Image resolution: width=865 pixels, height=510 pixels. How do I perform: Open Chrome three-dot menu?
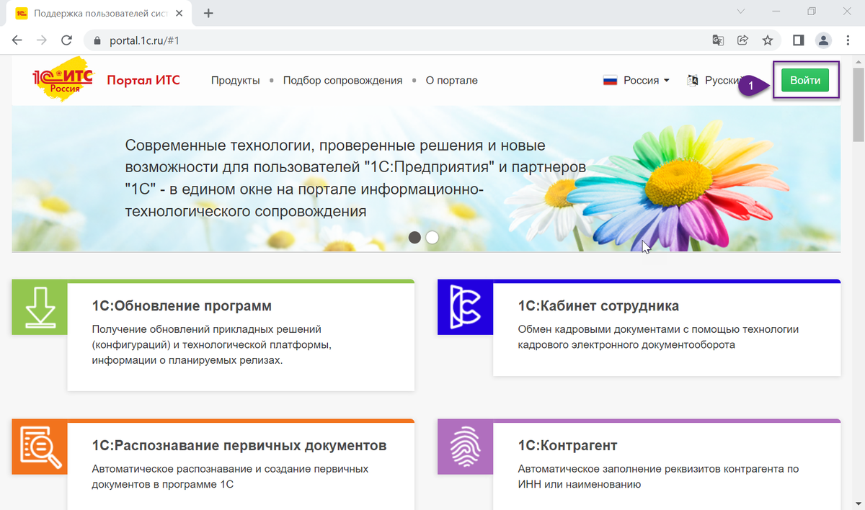848,40
